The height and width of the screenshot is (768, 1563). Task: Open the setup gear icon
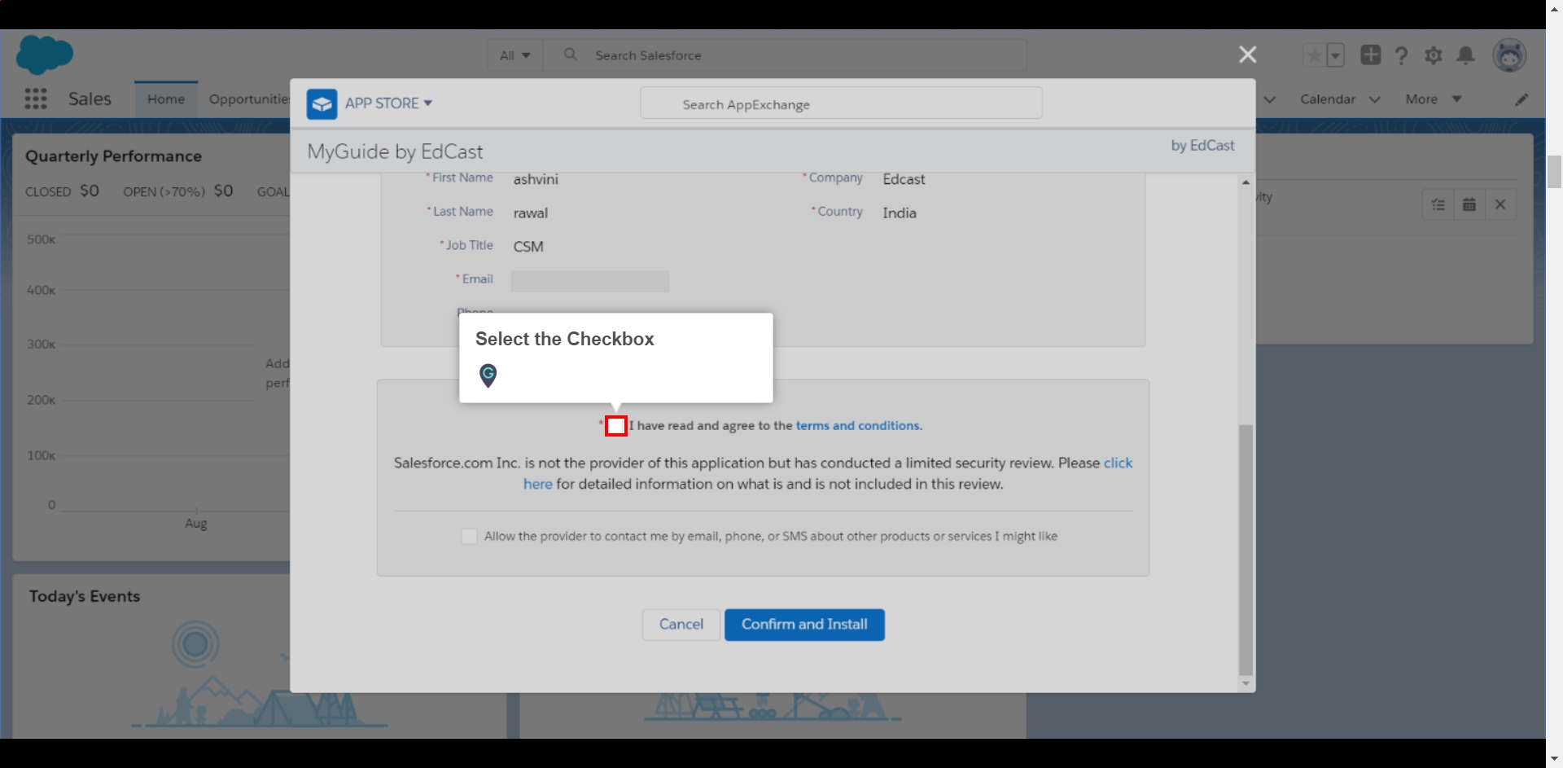1434,55
